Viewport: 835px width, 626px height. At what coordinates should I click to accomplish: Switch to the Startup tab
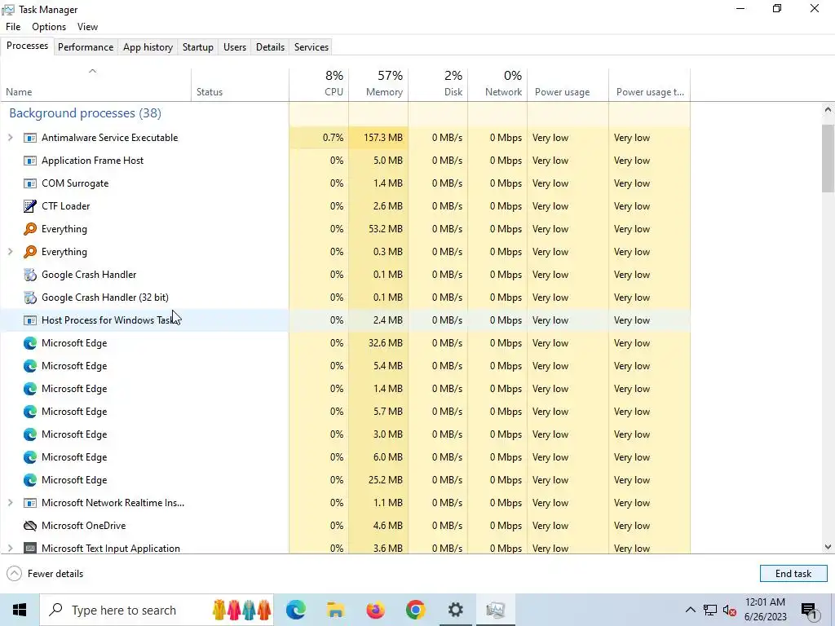[198, 46]
